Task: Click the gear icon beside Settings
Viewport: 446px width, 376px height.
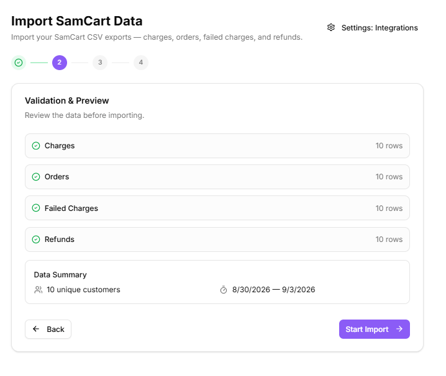Action: point(331,27)
